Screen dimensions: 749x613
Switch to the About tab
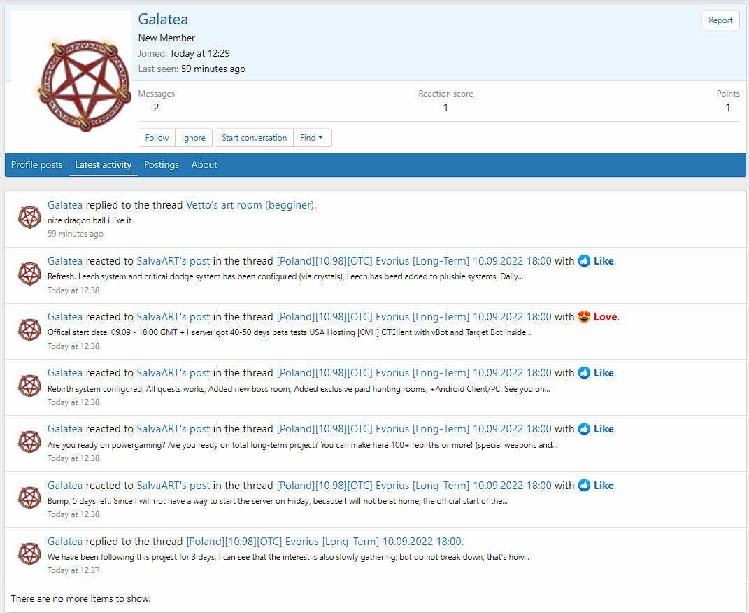pos(204,165)
